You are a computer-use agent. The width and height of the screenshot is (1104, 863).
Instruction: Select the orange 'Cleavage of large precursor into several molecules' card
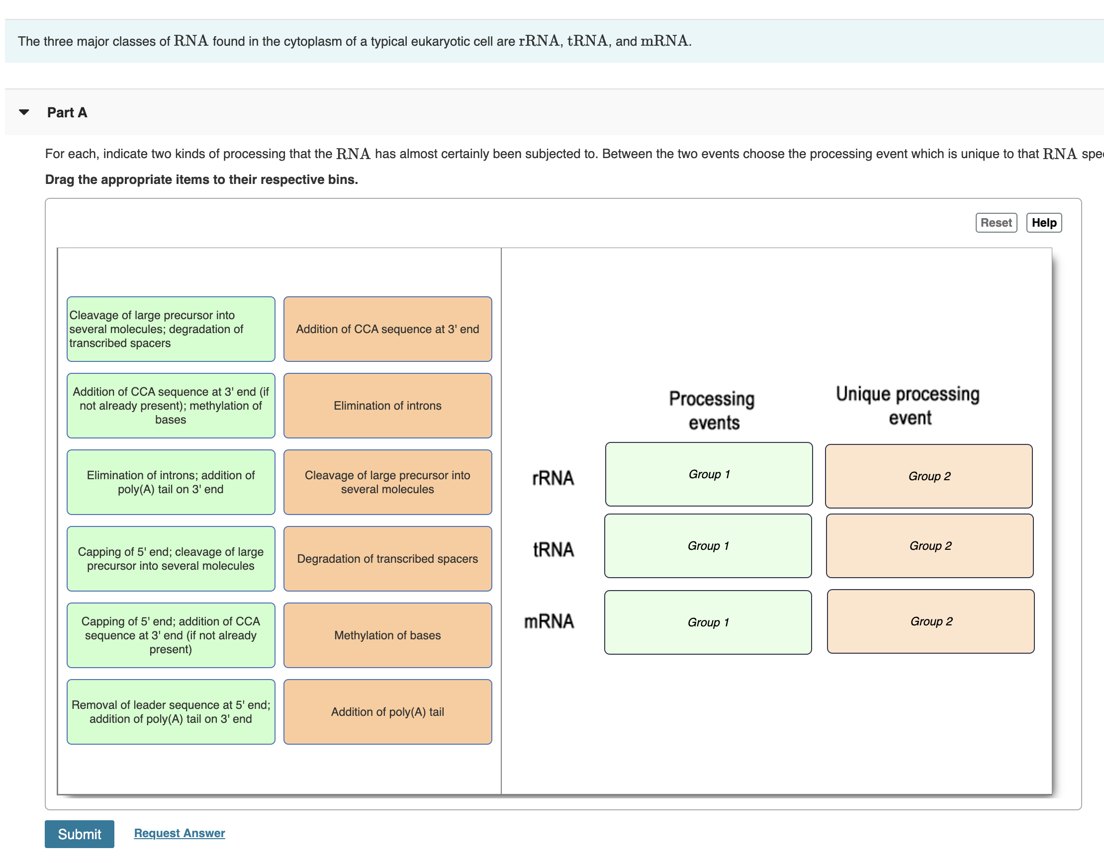tap(388, 482)
